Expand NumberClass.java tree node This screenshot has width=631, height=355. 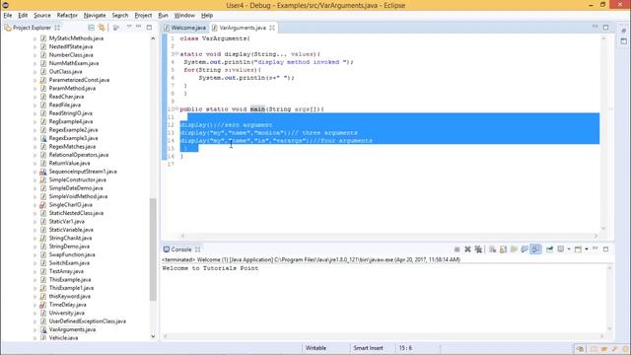(35, 55)
